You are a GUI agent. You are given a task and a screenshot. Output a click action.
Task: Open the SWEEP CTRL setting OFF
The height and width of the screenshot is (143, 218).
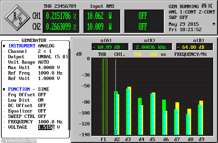42,116
